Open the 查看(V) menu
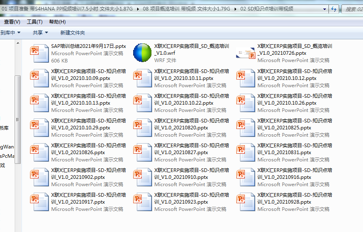Screen dimensions: 363x232 point(12,22)
